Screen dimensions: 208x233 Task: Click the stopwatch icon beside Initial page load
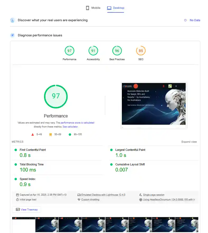[17, 200]
